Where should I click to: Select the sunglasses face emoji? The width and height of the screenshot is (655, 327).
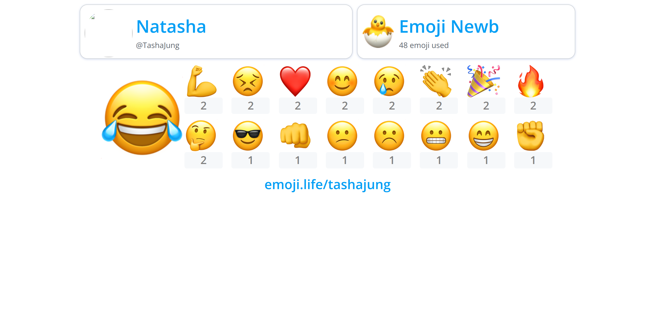point(248,136)
